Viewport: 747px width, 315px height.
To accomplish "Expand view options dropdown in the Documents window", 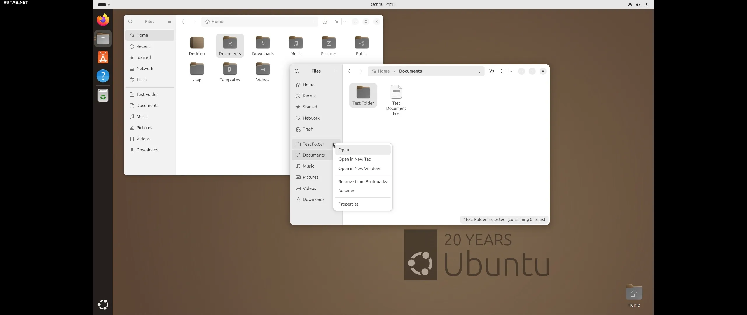I will point(511,71).
